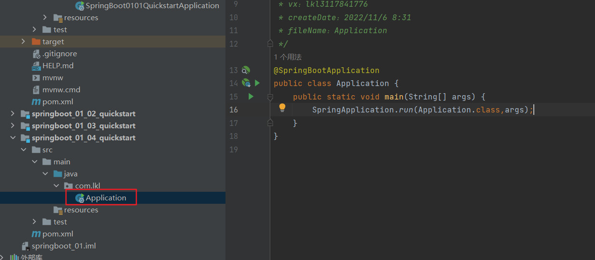
Task: Open the upper pom.xml Maven file
Action: [58, 101]
